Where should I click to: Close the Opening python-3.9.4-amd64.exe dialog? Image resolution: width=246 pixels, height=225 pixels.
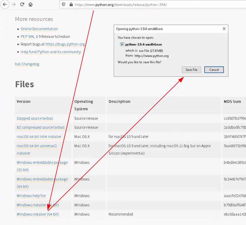click(224, 29)
